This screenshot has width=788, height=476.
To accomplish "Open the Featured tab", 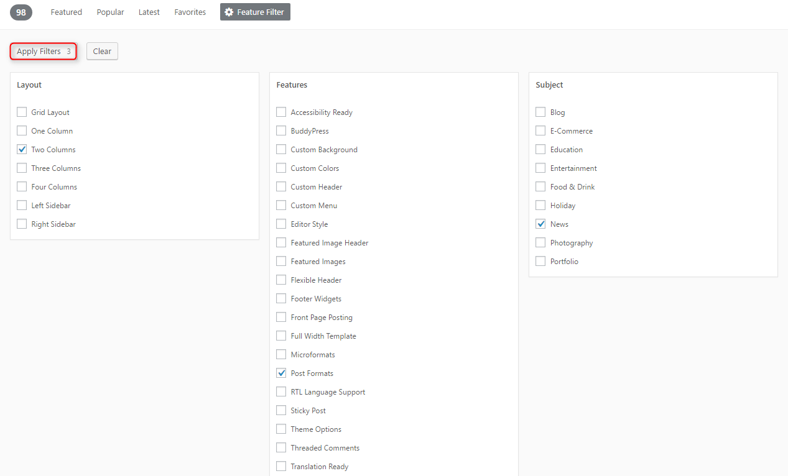I will coord(67,12).
